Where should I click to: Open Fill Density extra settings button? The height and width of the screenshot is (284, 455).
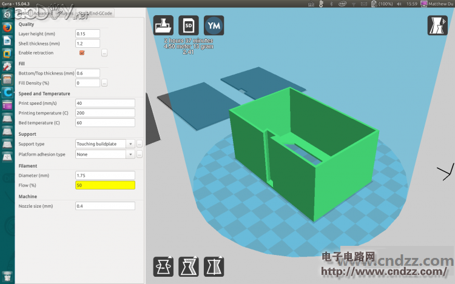(104, 83)
